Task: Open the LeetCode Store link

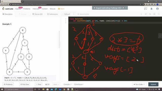Action: pos(61,9)
